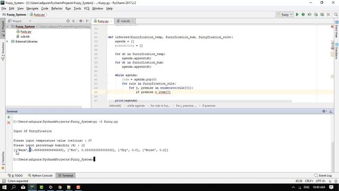Open the TODO tool window
Viewport: 339px width, 191px height.
[x=15, y=176]
